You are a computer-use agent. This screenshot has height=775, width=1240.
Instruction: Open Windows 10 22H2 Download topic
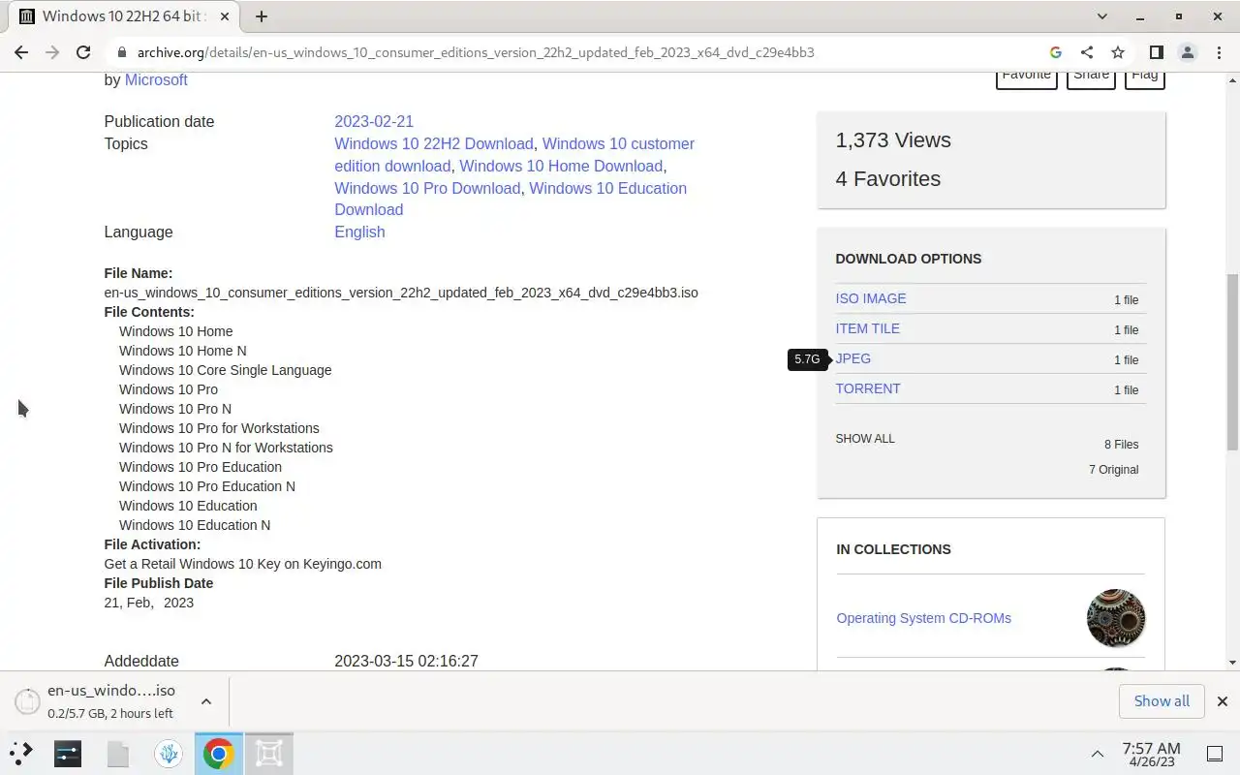click(434, 143)
